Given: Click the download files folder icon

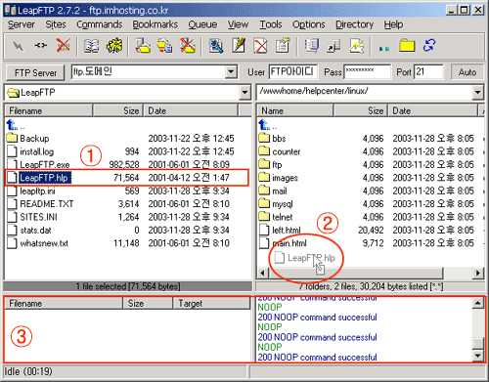Looking at the screenshot, I should [165, 46].
